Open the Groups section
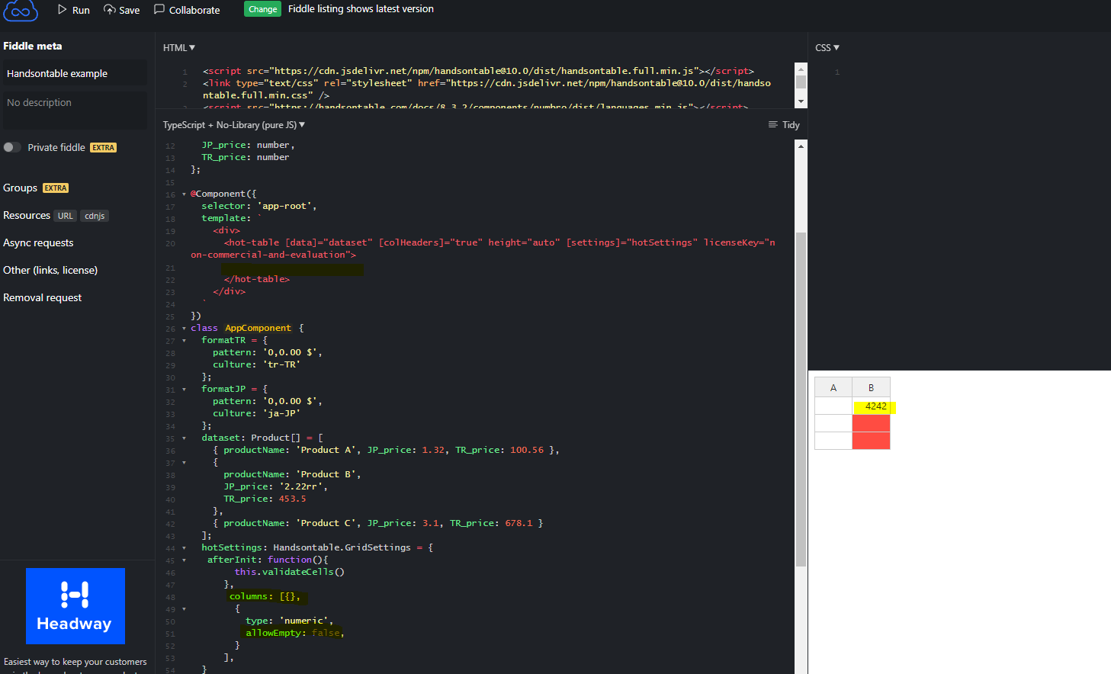 point(20,188)
